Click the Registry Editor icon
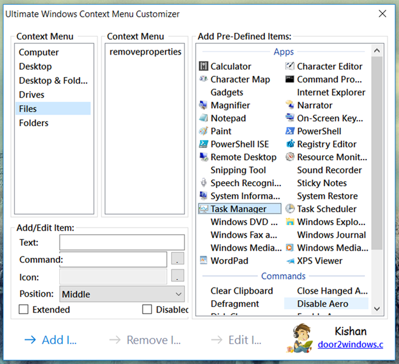399x364 pixels. pos(290,144)
